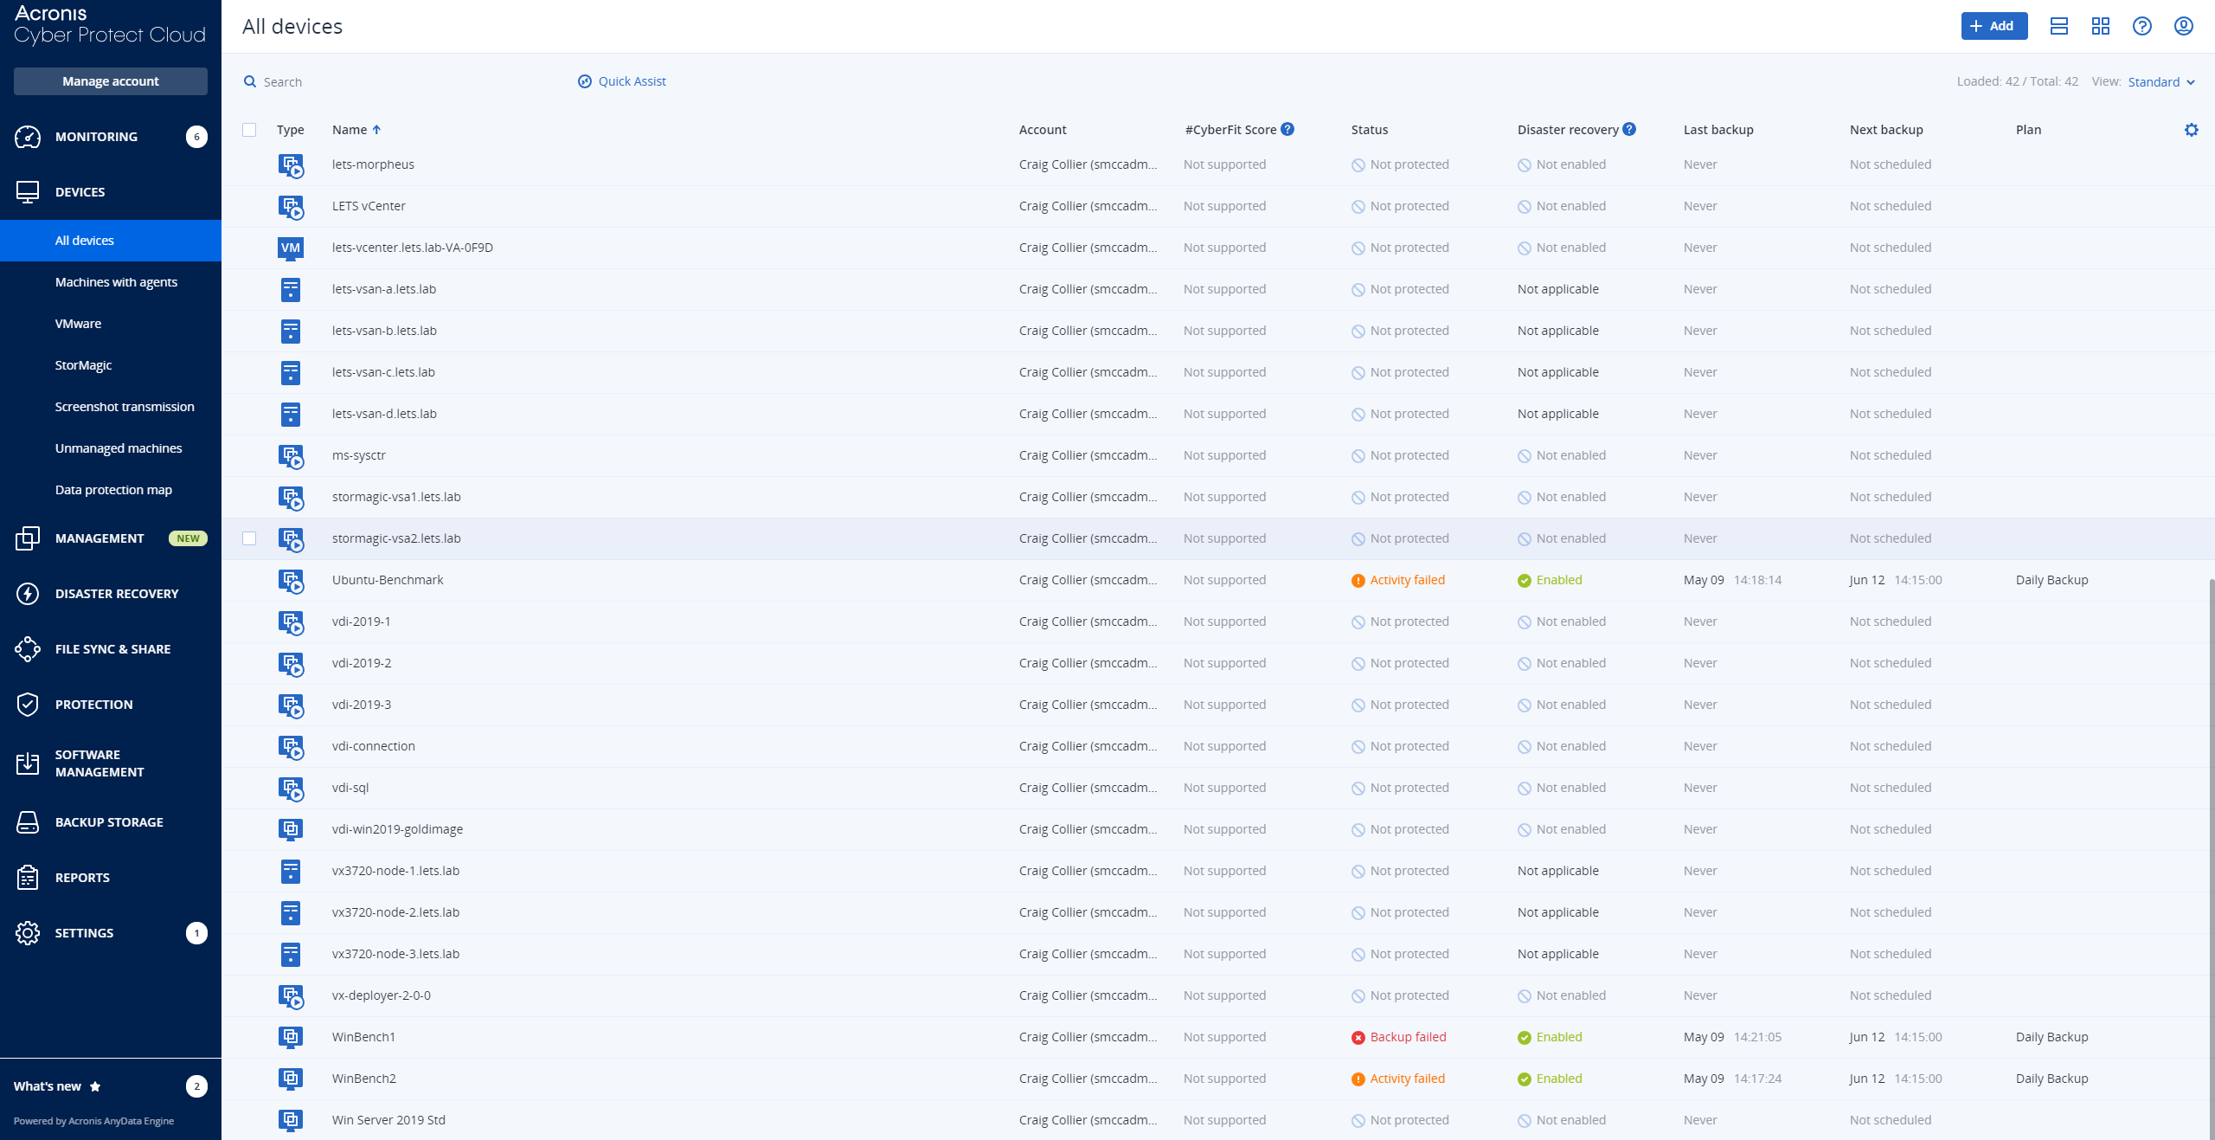Select the LETS vCenter device name
The height and width of the screenshot is (1140, 2215).
click(x=369, y=206)
